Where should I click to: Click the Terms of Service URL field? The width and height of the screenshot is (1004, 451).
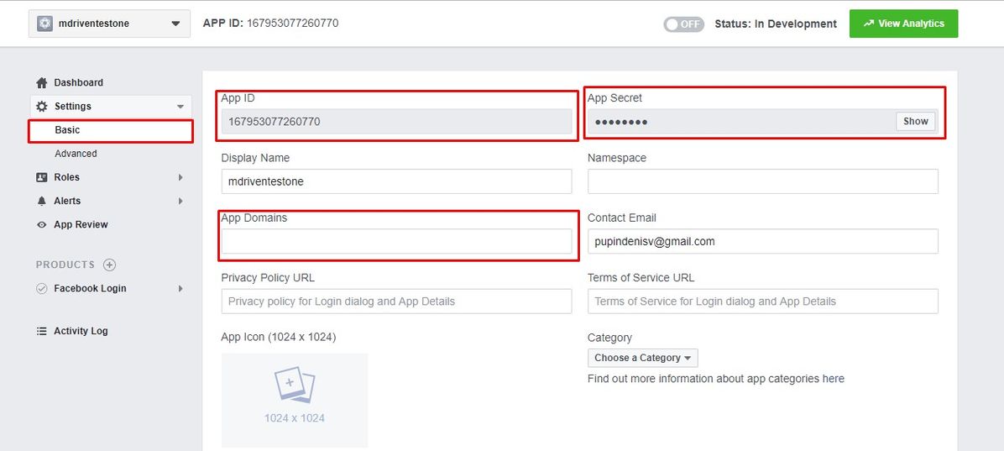(762, 302)
